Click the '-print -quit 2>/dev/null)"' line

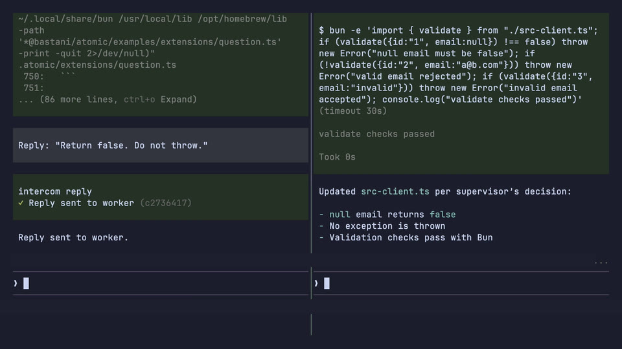click(x=86, y=54)
